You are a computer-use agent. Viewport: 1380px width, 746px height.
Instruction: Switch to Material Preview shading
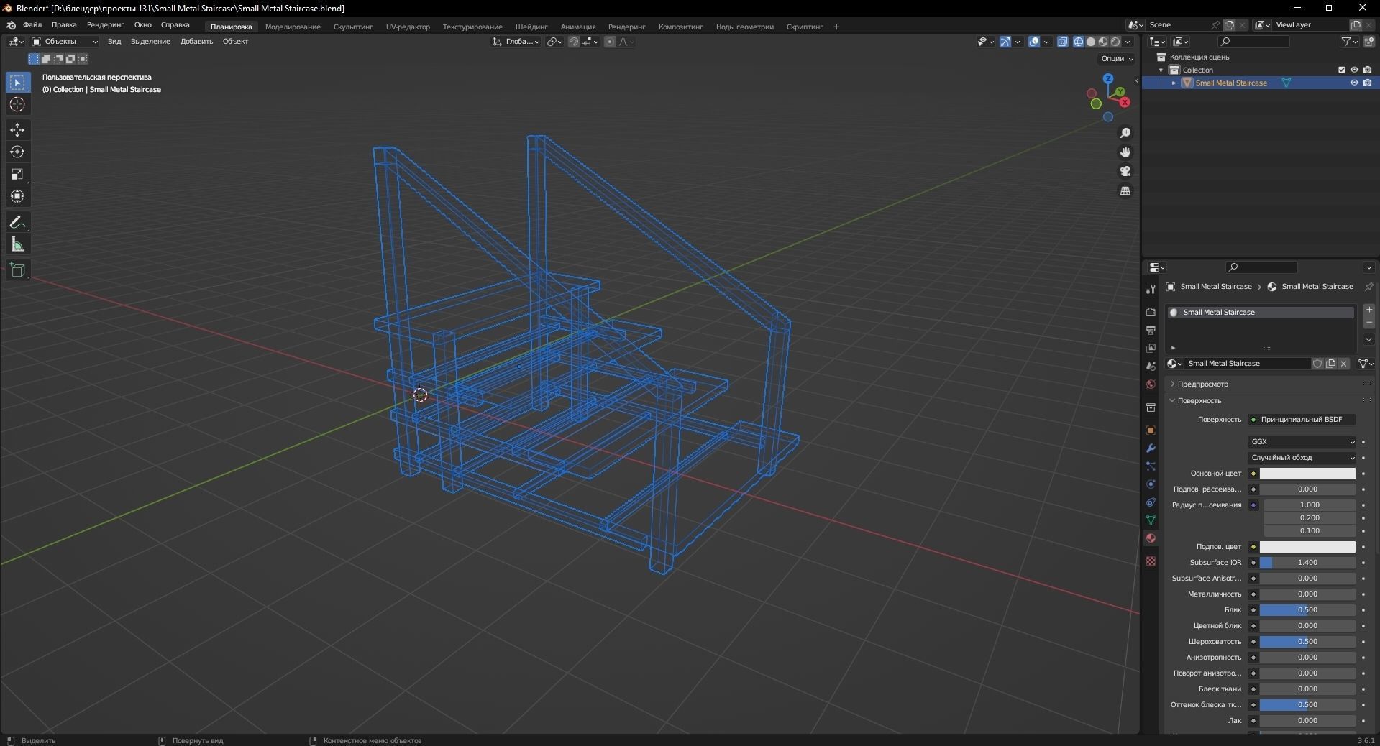(x=1103, y=42)
